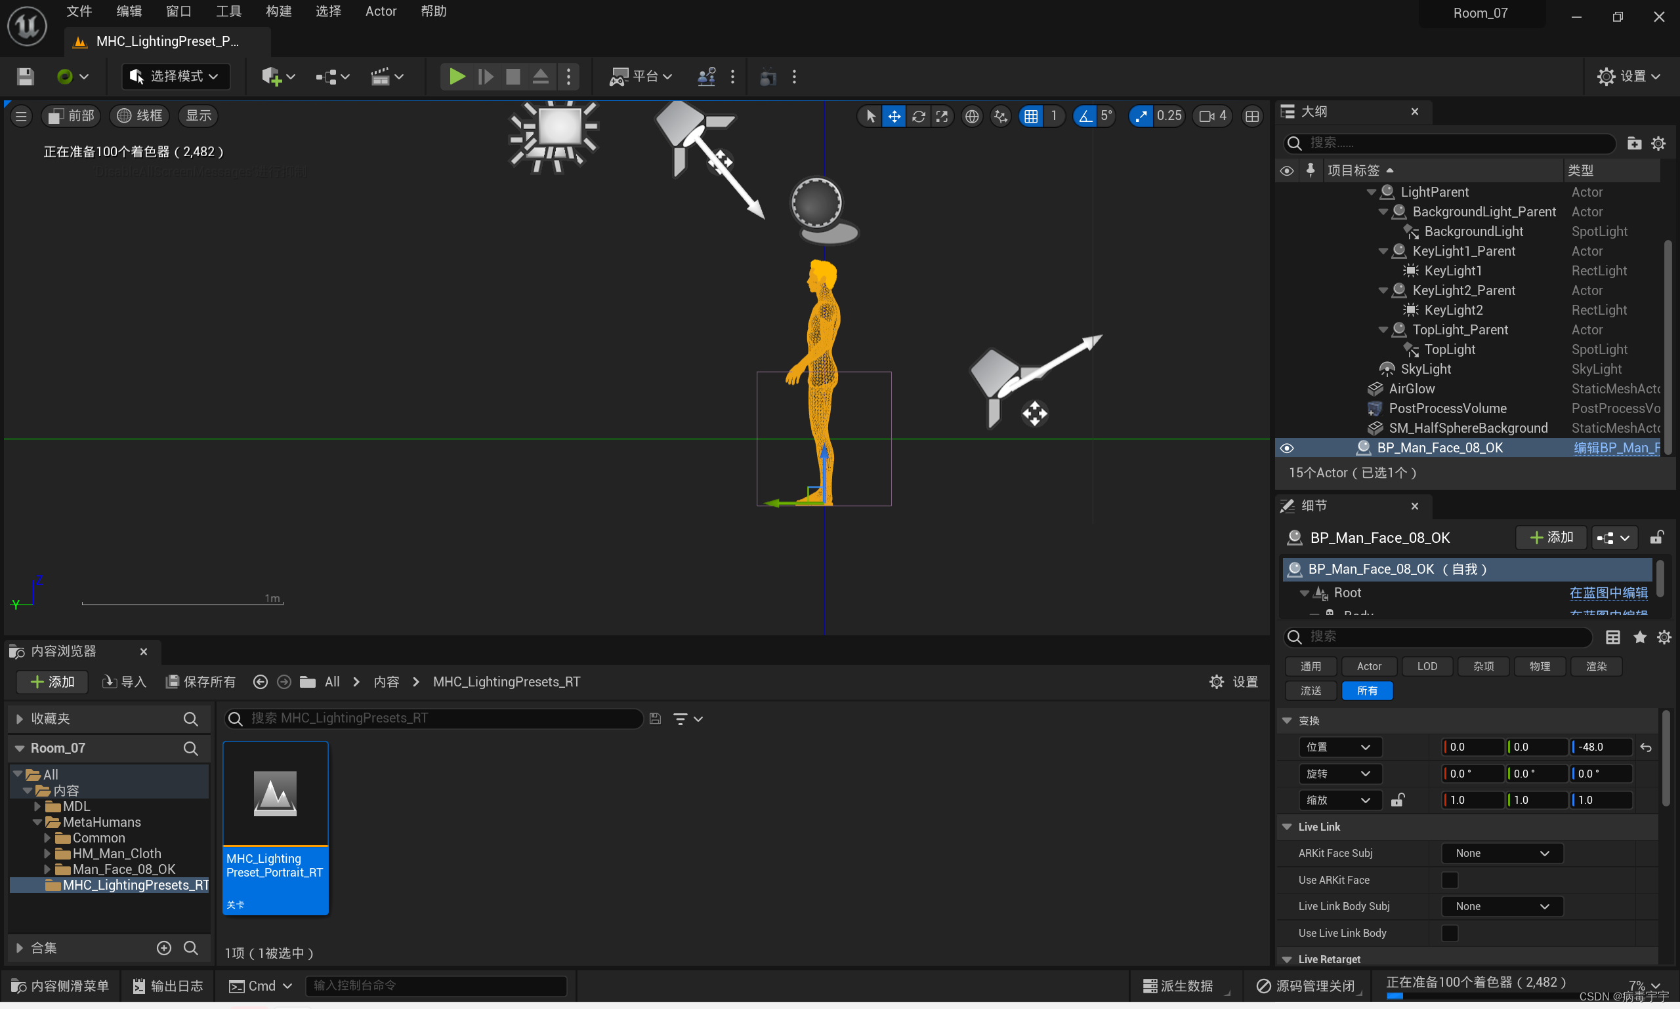1680x1009 pixels.
Task: Expand the HM_Man_Cloth folder
Action: 47,854
